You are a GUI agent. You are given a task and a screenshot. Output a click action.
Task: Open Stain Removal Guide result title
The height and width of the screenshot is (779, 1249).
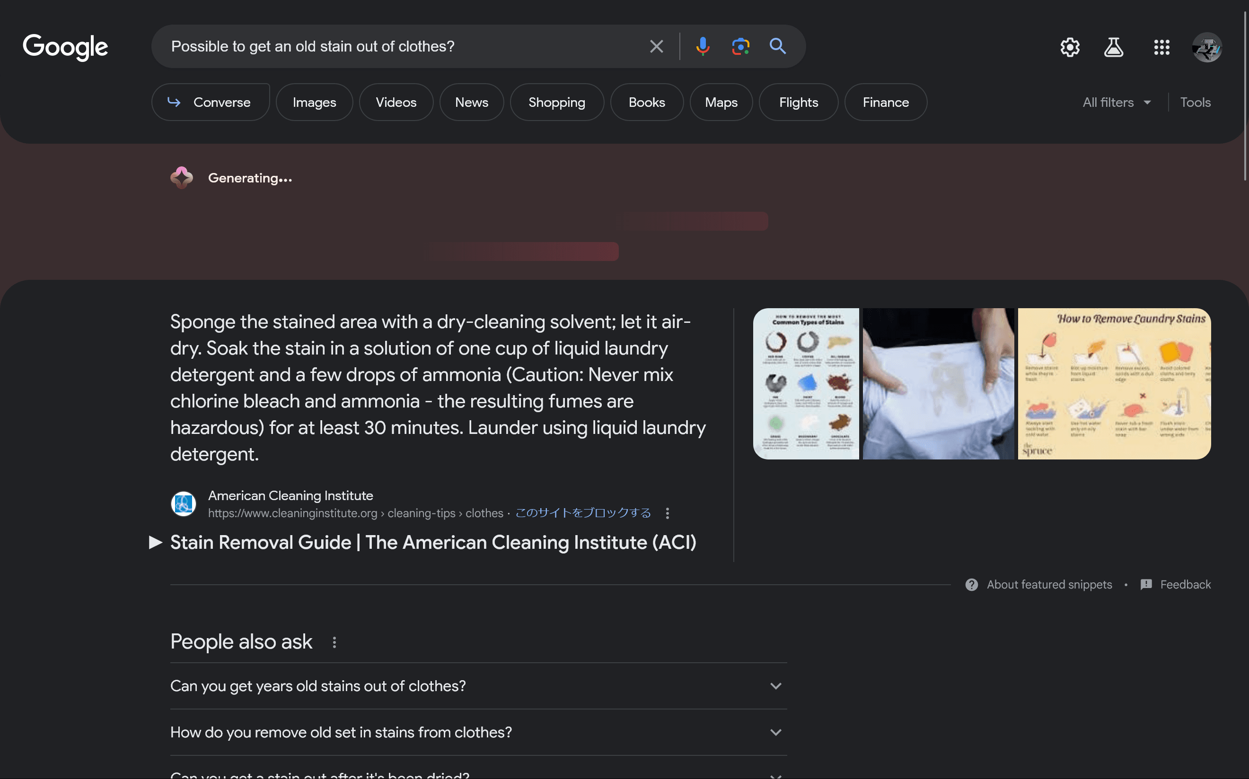(x=433, y=542)
